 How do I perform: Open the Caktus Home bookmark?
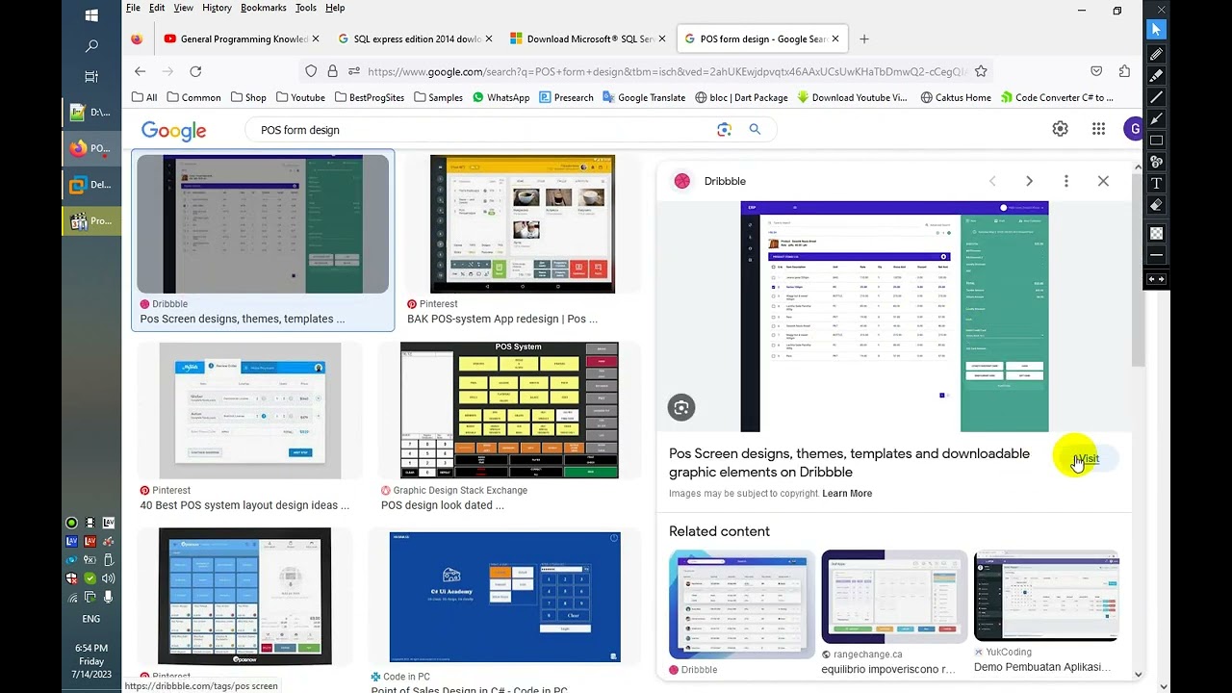(x=956, y=97)
